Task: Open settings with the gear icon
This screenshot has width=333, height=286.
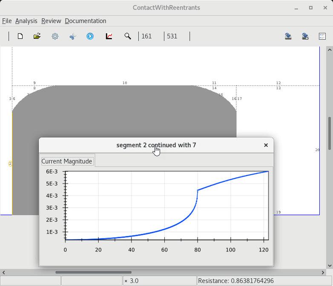Action: [55, 36]
